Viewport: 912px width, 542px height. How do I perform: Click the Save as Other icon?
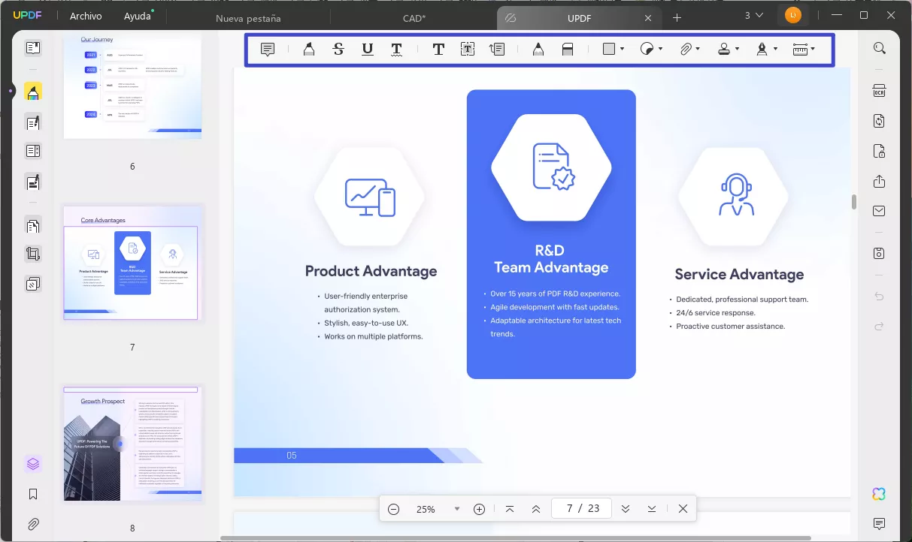click(x=879, y=253)
